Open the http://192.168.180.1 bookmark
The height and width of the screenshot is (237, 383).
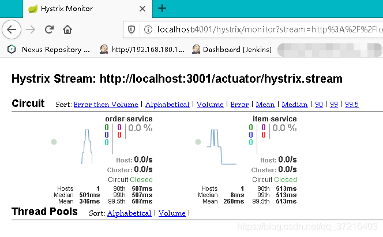tap(142, 49)
